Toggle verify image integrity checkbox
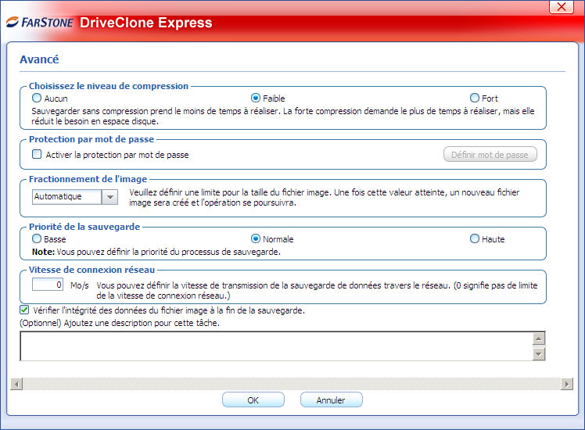This screenshot has width=585, height=430. (x=24, y=310)
